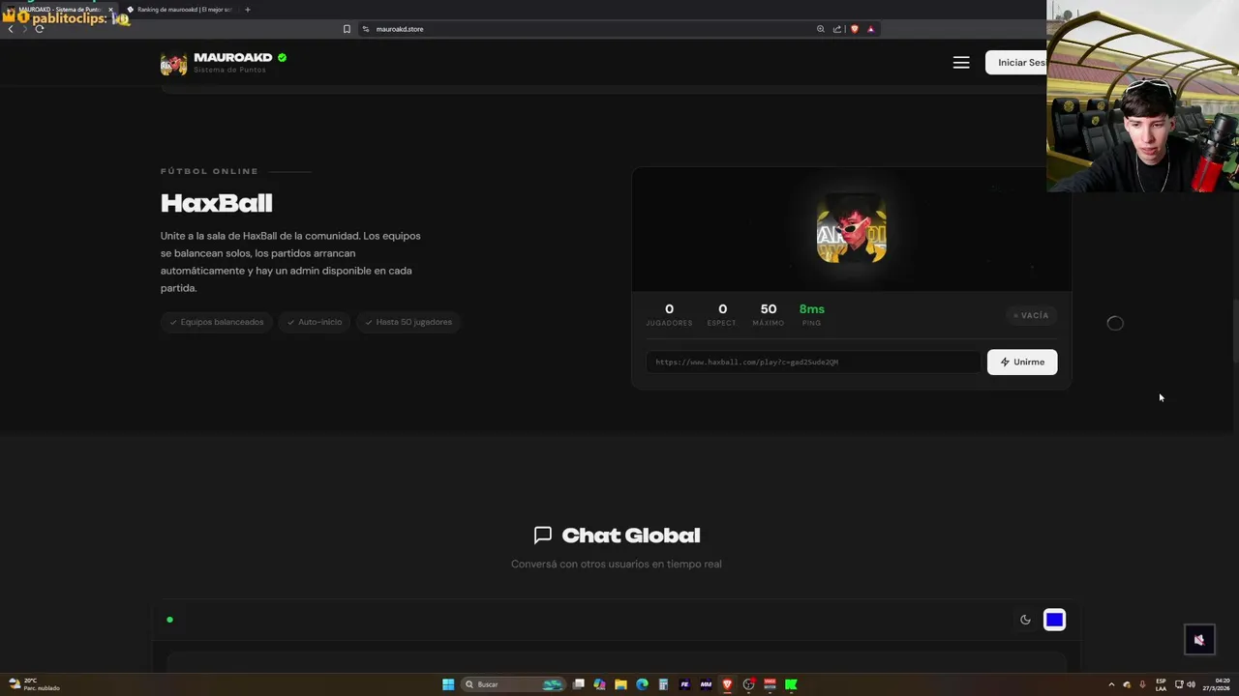Click the green online dot in chat panel
Image resolution: width=1239 pixels, height=696 pixels.
point(169,620)
